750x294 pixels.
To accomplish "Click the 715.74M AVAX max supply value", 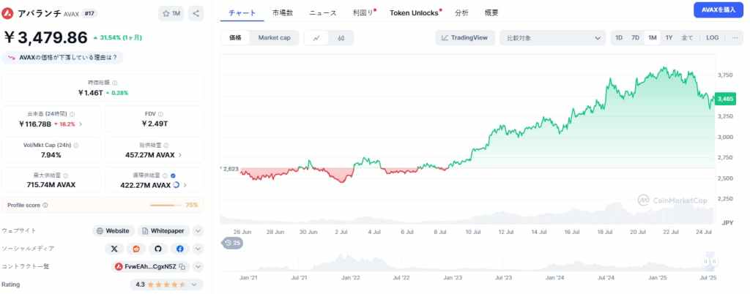I will [51, 185].
